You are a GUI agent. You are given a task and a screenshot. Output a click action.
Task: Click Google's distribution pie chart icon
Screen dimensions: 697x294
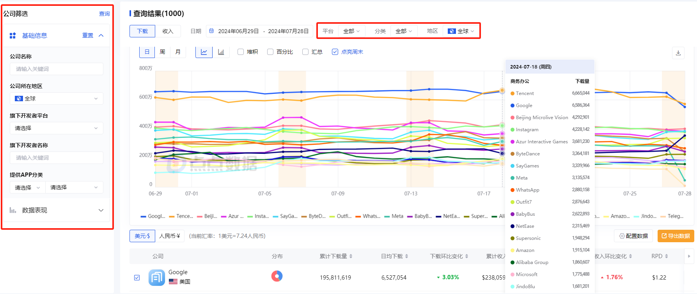(277, 276)
